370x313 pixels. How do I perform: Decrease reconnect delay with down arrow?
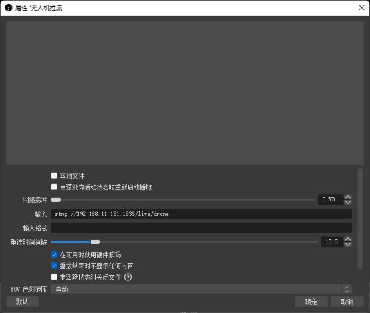[x=348, y=244]
